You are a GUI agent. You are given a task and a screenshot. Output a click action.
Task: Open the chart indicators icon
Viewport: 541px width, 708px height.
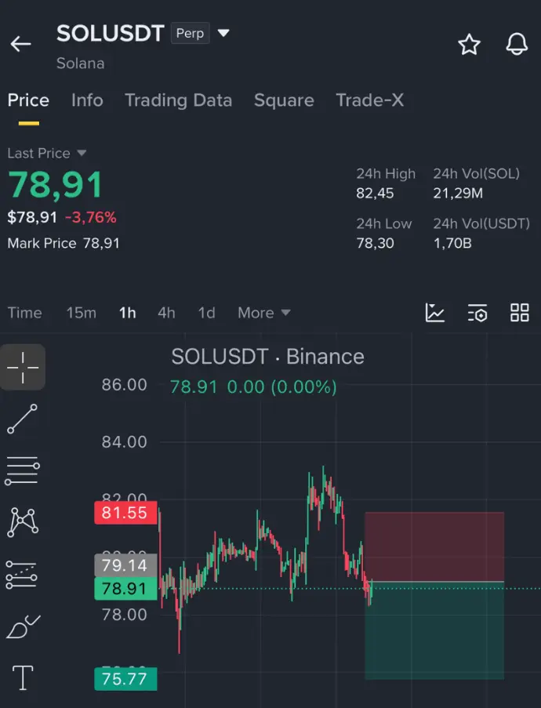[435, 313]
